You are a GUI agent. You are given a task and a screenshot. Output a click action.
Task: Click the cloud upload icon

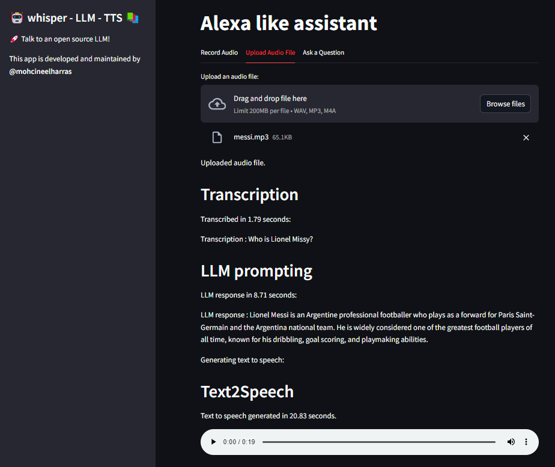(x=217, y=104)
